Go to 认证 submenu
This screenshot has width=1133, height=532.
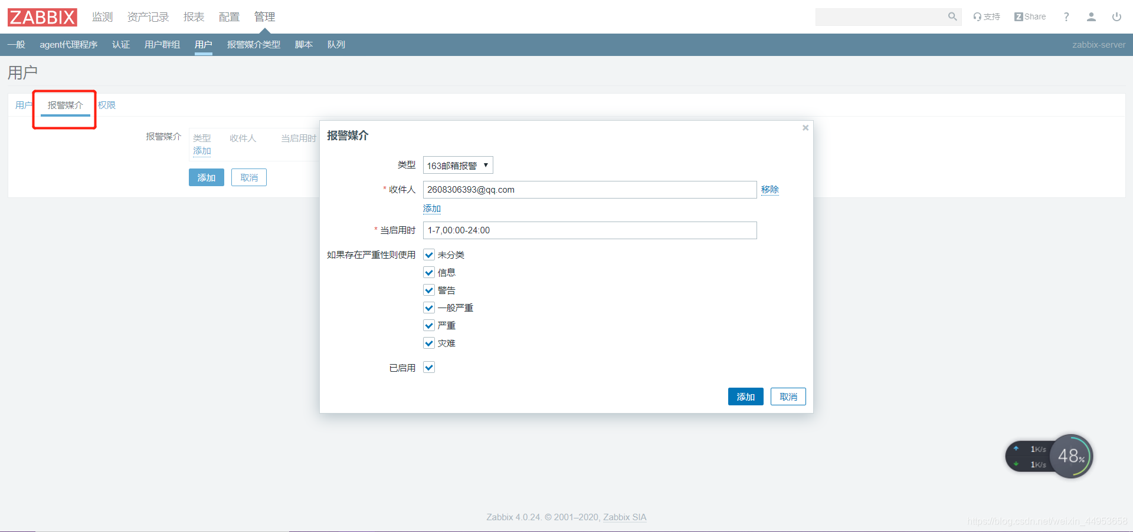[x=121, y=45]
